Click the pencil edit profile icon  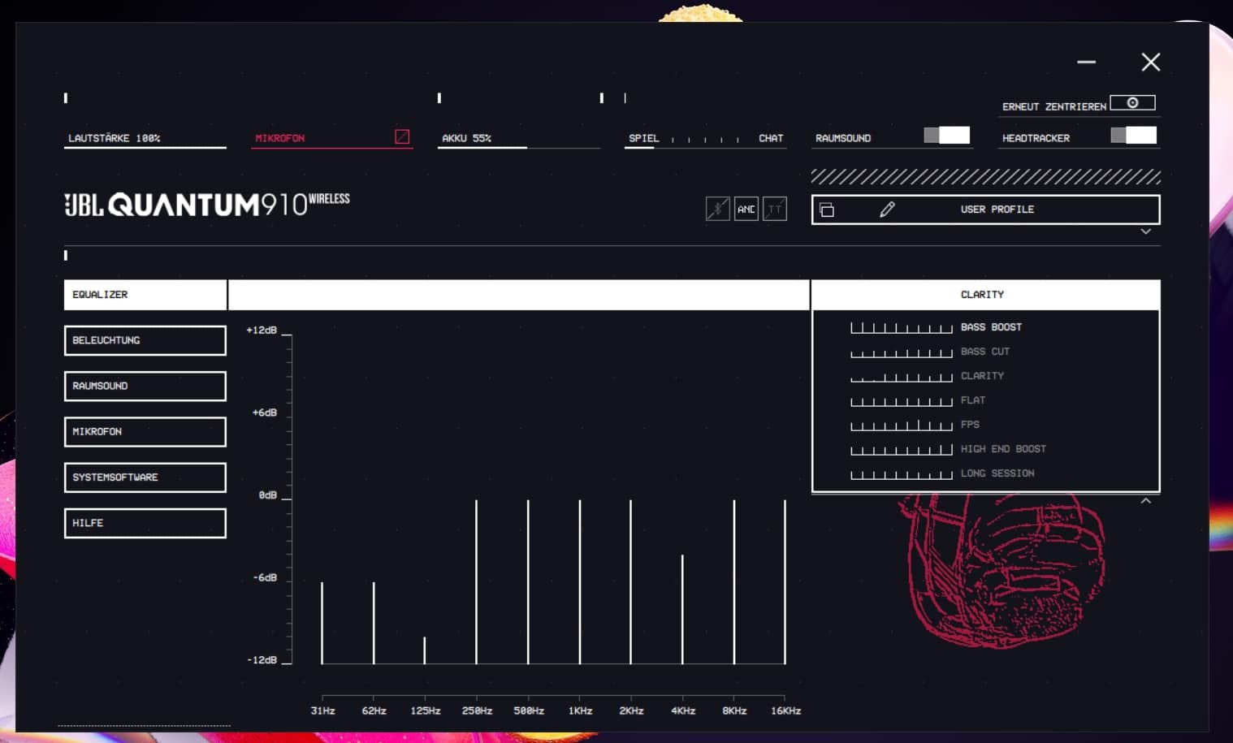[887, 210]
